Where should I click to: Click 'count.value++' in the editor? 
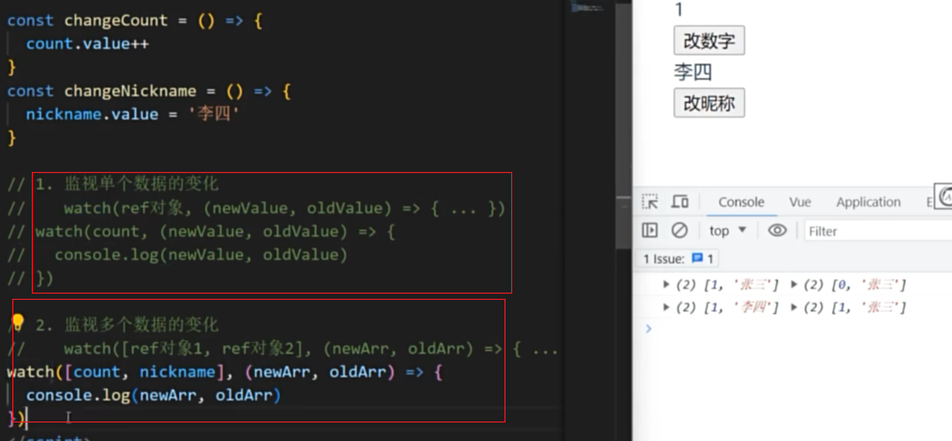[x=87, y=44]
